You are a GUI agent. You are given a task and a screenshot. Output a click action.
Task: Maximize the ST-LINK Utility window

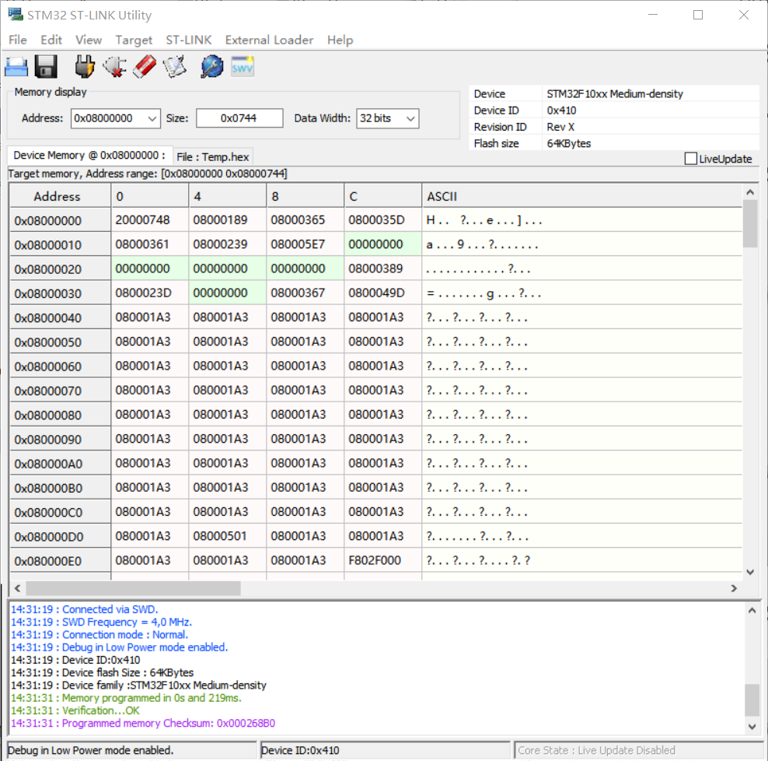coord(698,15)
